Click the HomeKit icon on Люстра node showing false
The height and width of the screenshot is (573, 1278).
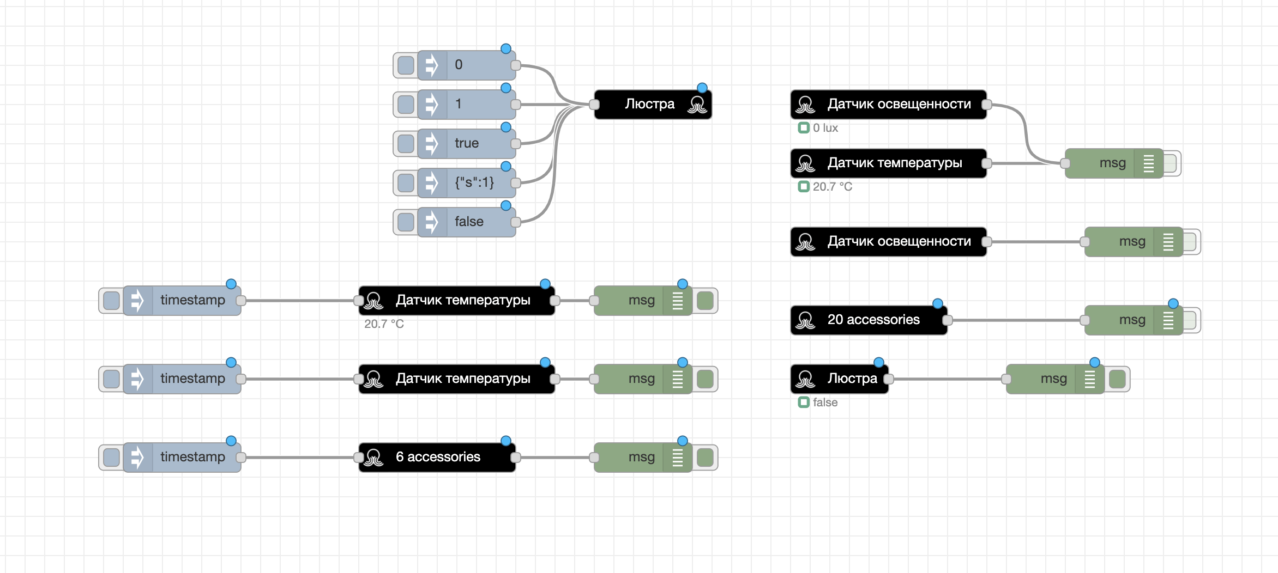(805, 379)
